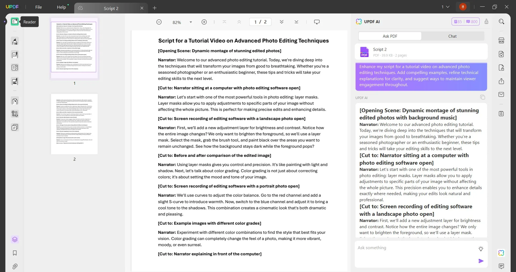Open the zoom percentage dropdown

(191, 22)
